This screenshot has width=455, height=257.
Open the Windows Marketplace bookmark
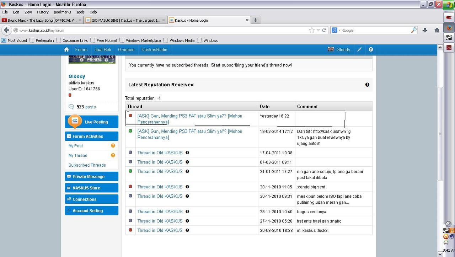coord(140,40)
